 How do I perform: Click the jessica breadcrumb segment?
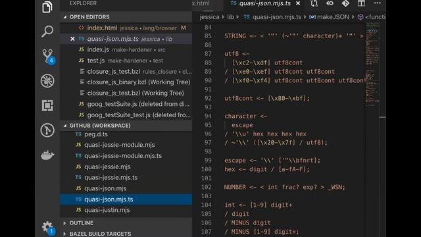pos(209,17)
